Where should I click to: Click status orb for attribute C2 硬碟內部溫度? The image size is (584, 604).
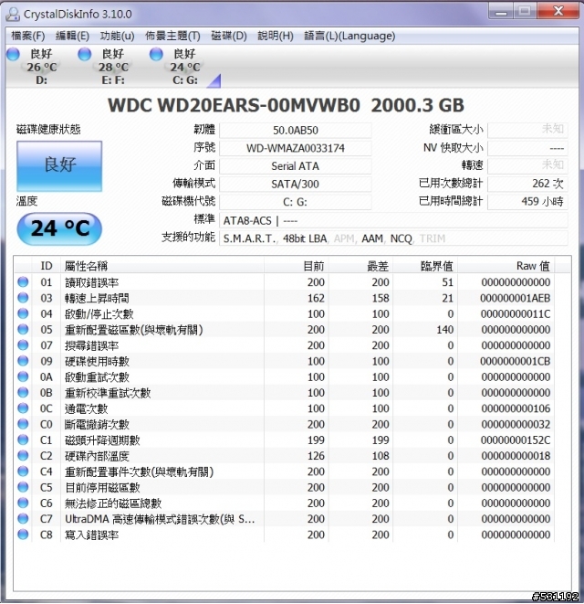23,456
